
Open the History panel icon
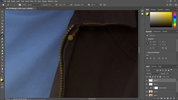pos(142,11)
